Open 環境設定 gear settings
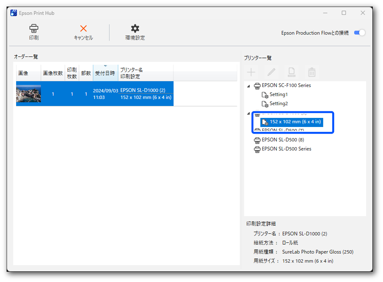The width and height of the screenshot is (383, 282). 135,29
